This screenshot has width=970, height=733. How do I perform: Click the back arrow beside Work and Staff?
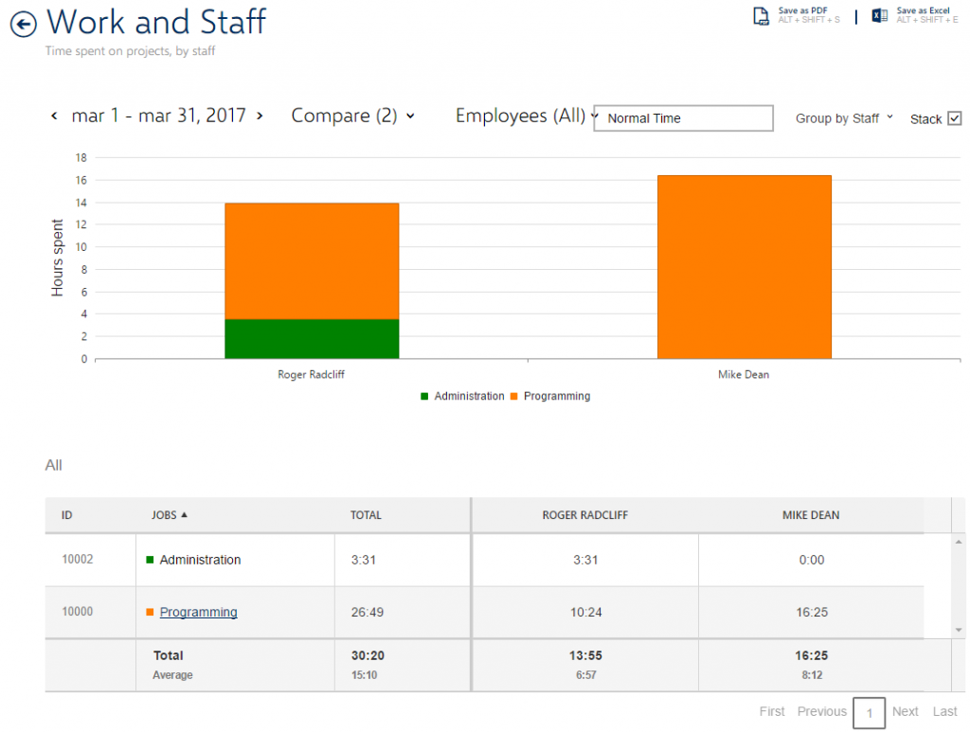pos(24,25)
